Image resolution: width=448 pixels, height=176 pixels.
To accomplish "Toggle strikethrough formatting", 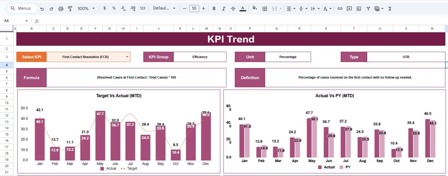I will 233,8.
